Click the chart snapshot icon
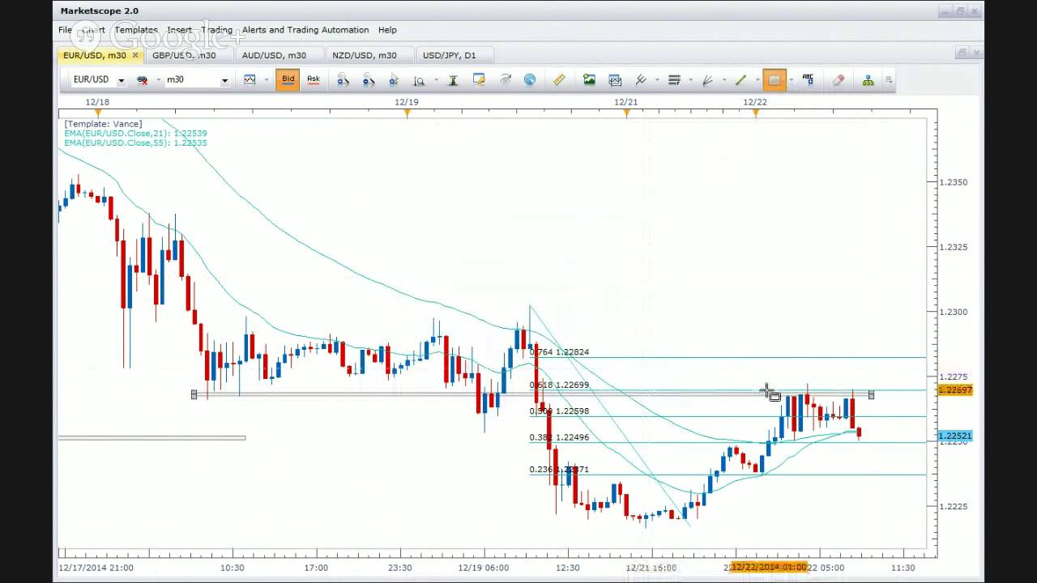 (615, 79)
